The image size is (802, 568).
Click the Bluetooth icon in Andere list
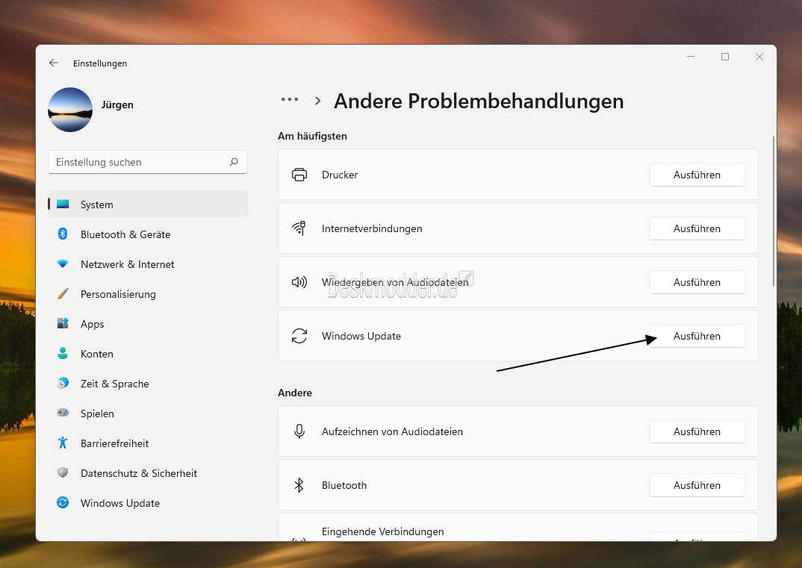tap(299, 485)
